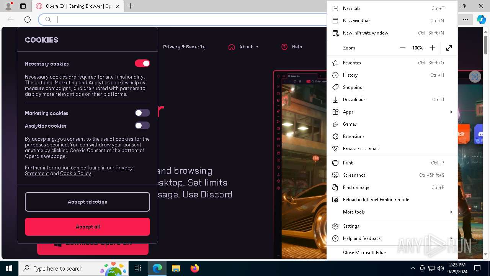Open the Windows Start menu
The image size is (490, 276).
pyautogui.click(x=9, y=268)
